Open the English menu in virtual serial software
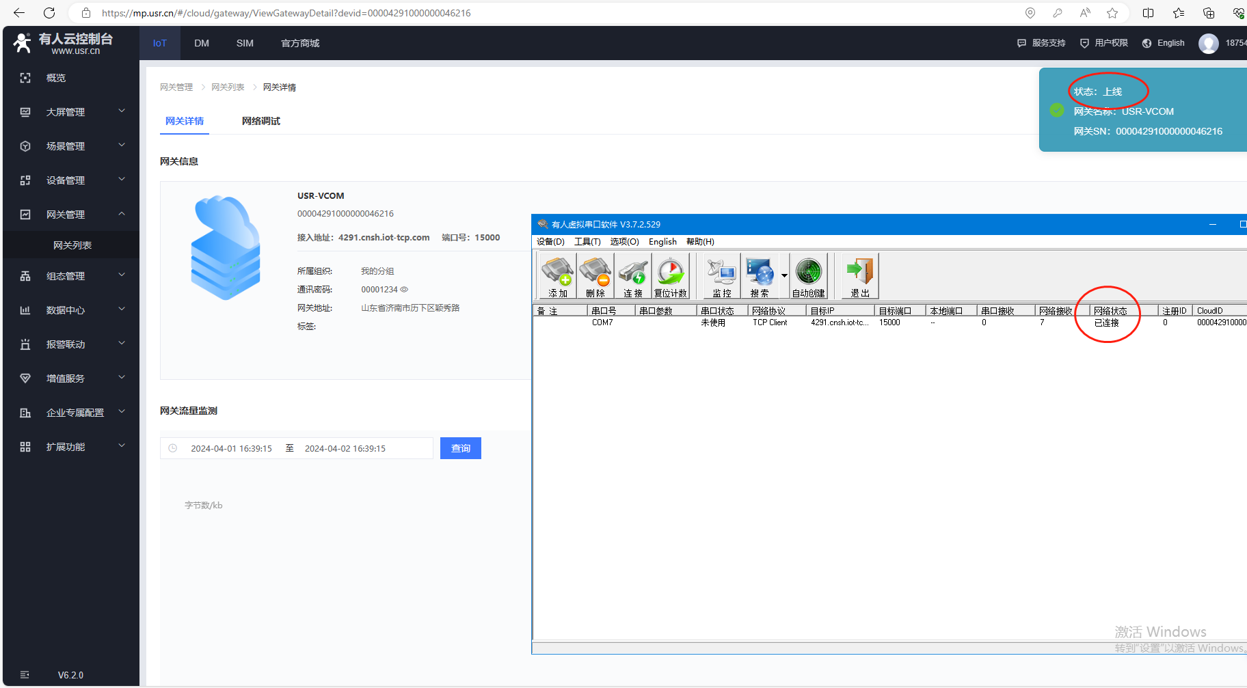Image resolution: width=1247 pixels, height=688 pixels. pyautogui.click(x=662, y=242)
